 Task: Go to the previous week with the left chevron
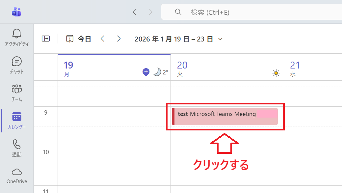click(102, 39)
